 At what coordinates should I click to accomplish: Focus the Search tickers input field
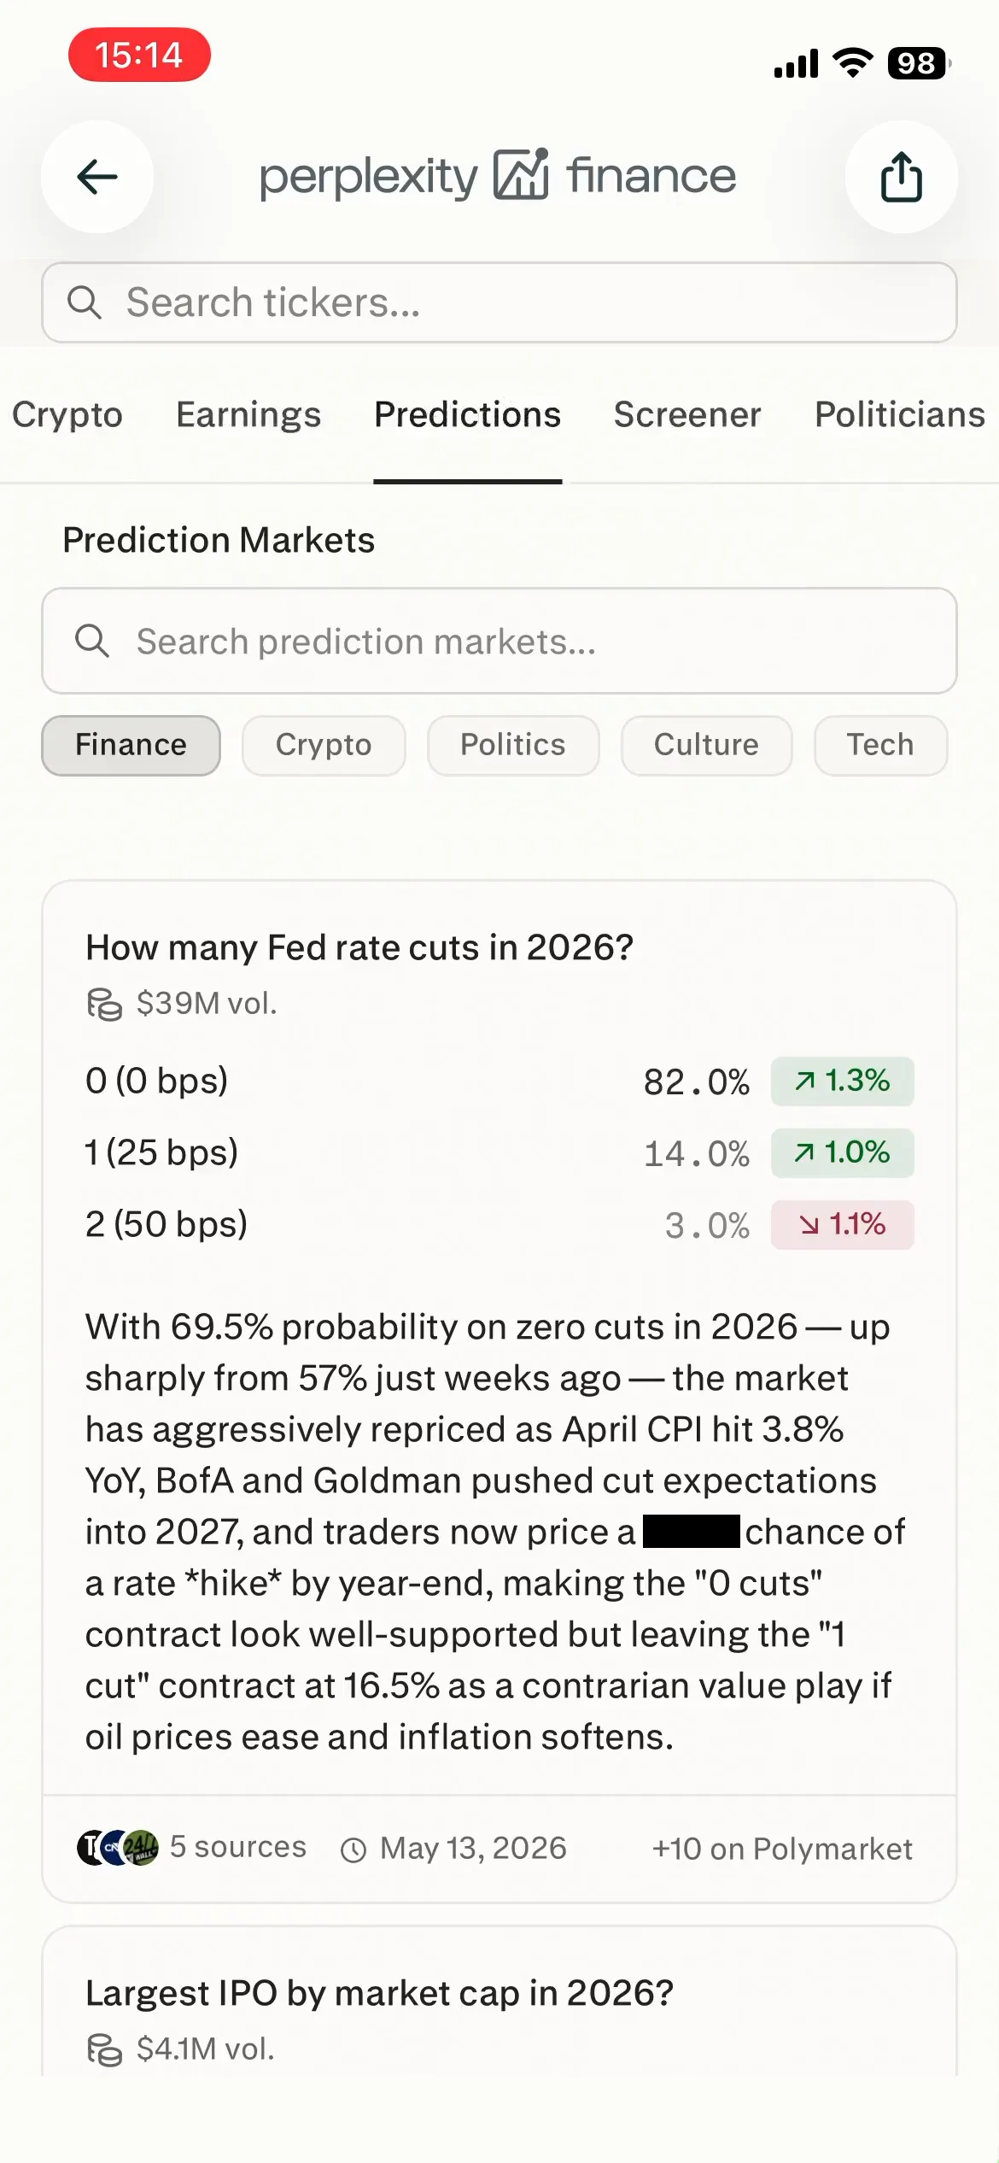[x=499, y=302]
